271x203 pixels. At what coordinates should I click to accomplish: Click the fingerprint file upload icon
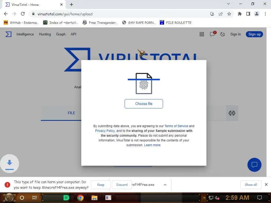pos(144,84)
